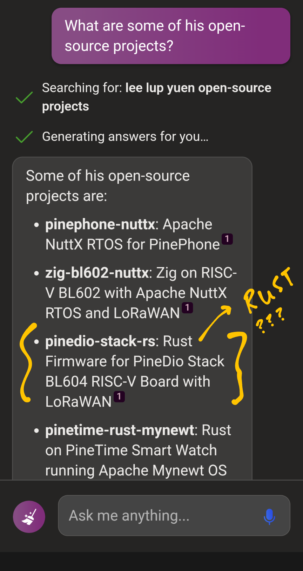Screen dimensions: 303x571
Task: Click the yellow right curly brace annotation
Action: click(239, 368)
